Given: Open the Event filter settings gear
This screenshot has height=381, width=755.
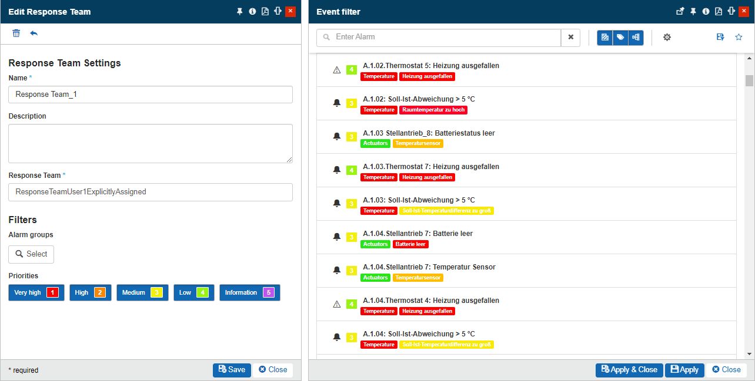Looking at the screenshot, I should point(667,38).
